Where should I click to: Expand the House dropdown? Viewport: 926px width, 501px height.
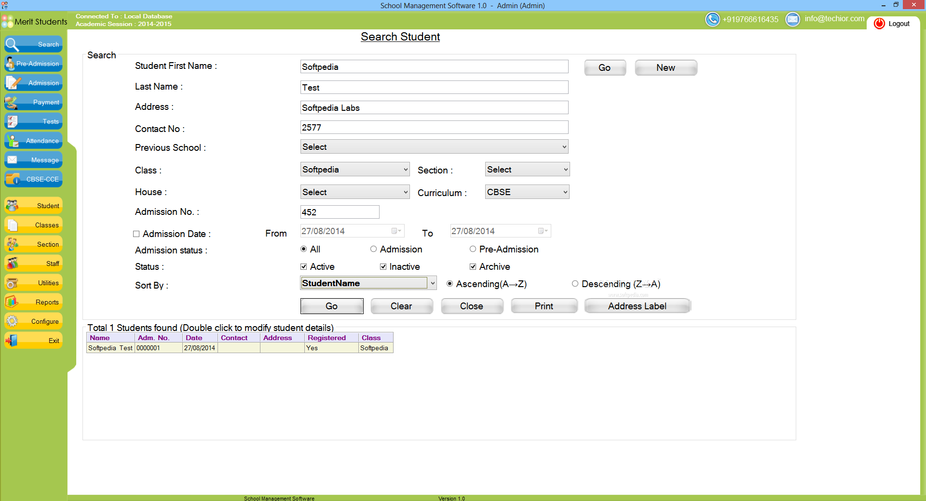(x=355, y=192)
